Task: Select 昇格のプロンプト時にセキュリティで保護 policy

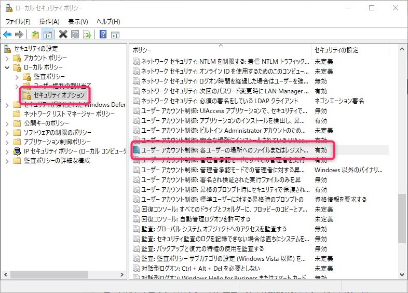Action: [x=261, y=189]
